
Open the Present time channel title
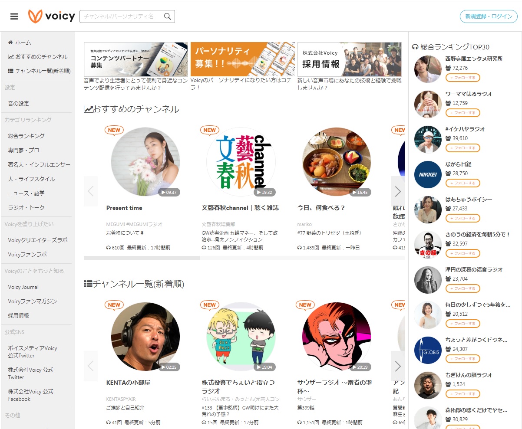tap(124, 208)
